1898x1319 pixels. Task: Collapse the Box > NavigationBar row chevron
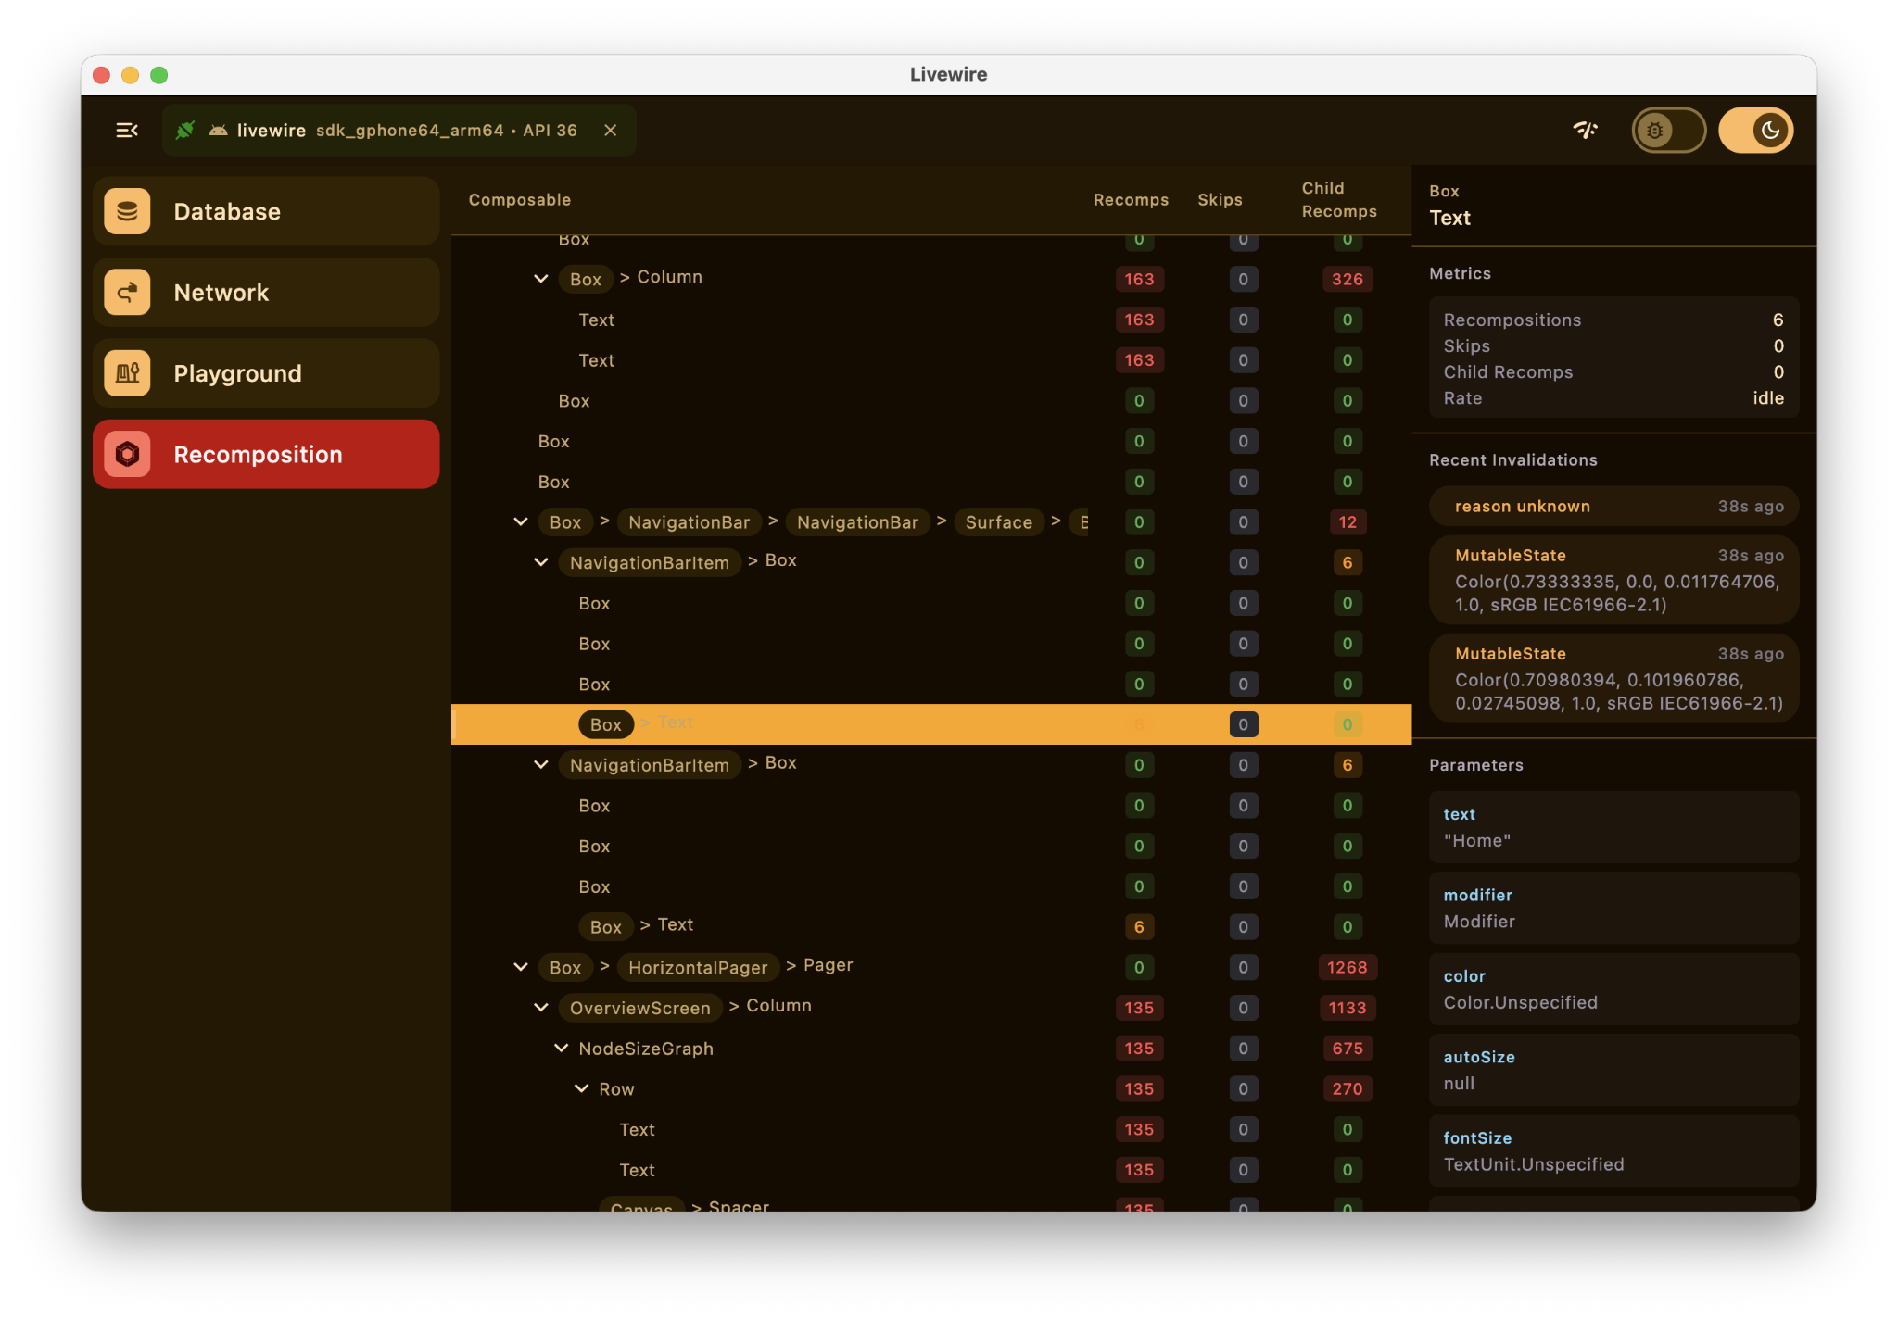(521, 522)
